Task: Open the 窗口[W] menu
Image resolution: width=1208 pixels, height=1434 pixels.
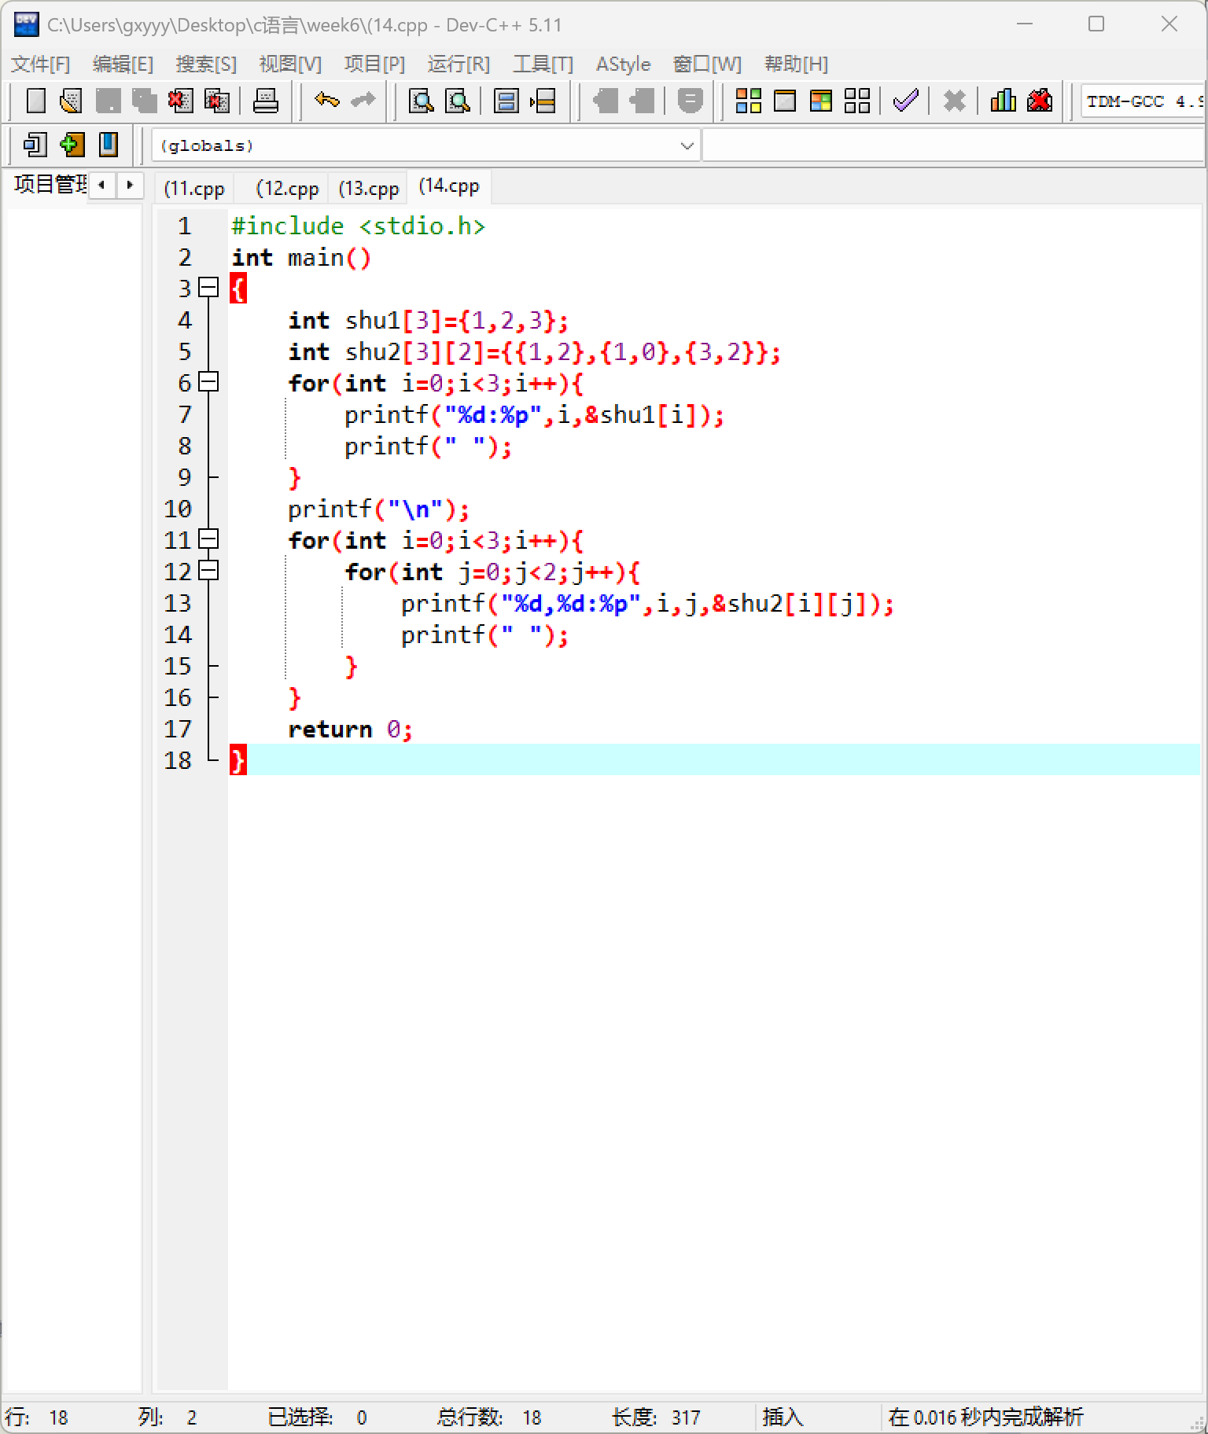Action: click(x=707, y=64)
